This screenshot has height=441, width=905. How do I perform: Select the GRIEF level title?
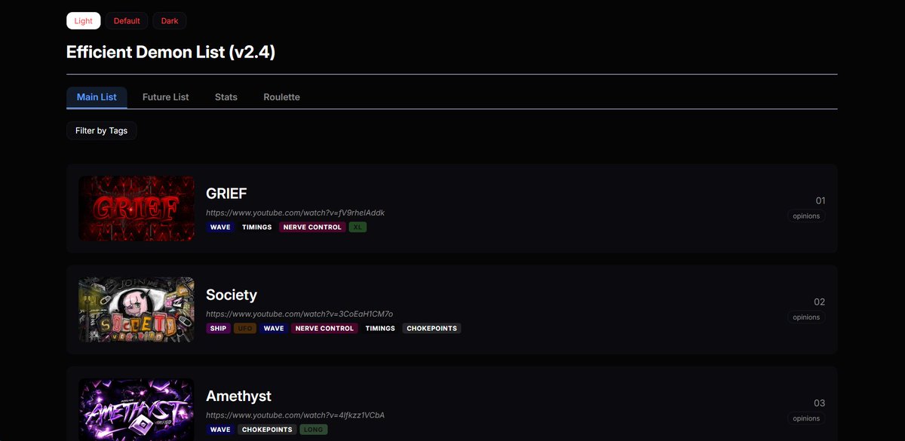pos(226,194)
